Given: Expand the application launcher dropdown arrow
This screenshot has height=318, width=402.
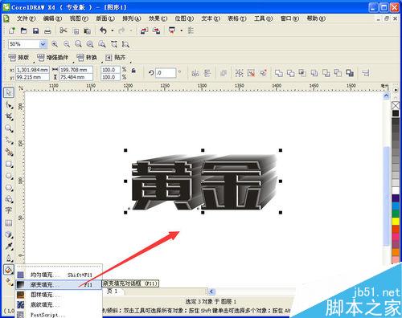Looking at the screenshot, I should click(182, 31).
